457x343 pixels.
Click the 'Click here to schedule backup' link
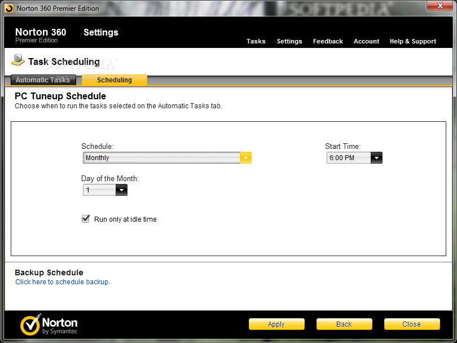point(63,282)
